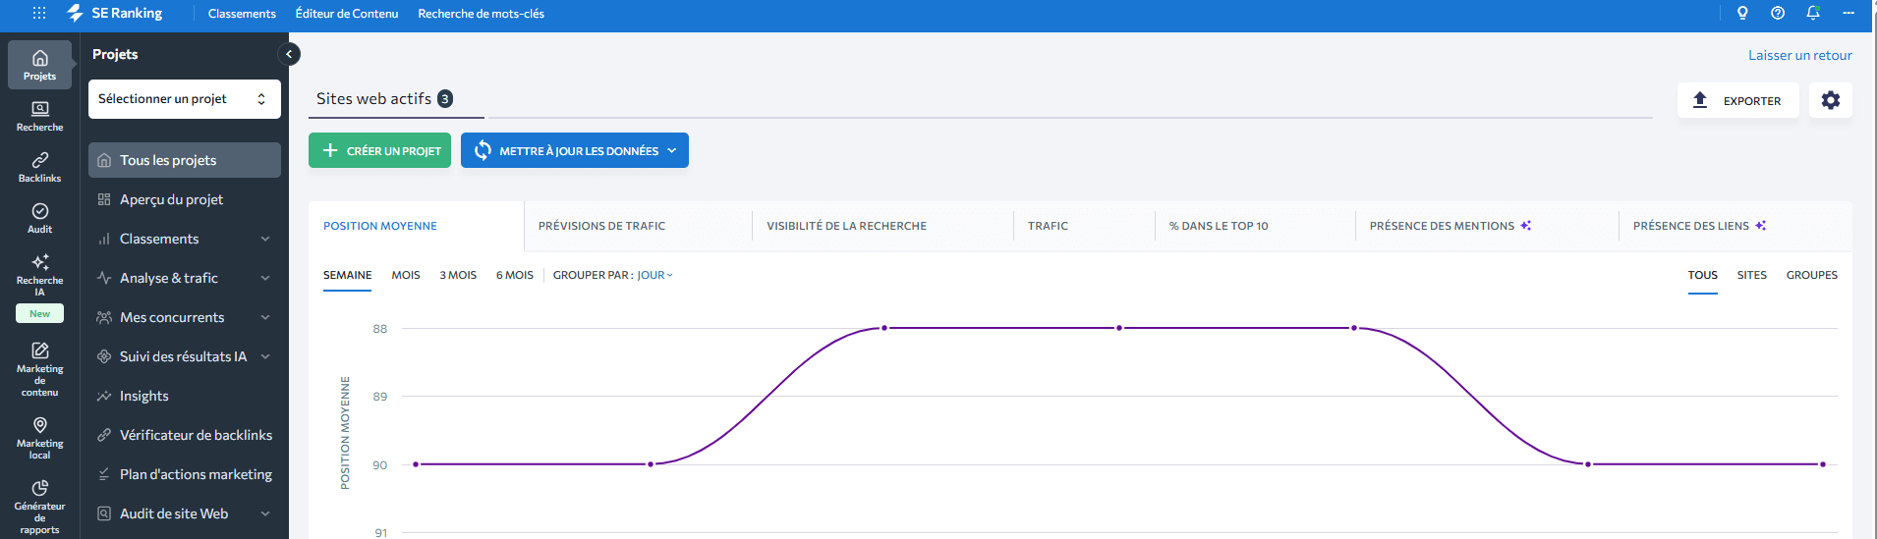Click the Créer un projet button
1877x539 pixels.
(379, 150)
